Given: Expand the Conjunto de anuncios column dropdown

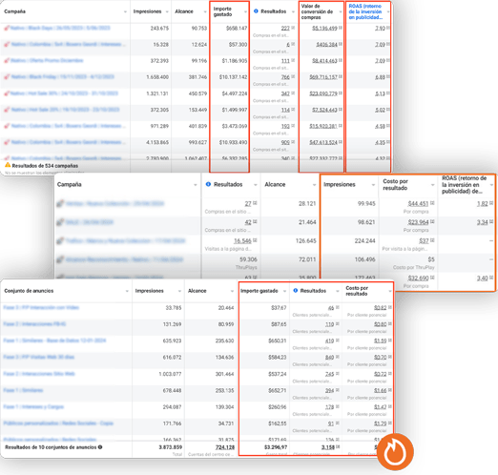Looking at the screenshot, I should tap(127, 291).
